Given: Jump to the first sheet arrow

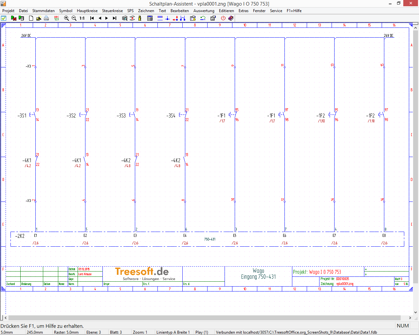Looking at the screenshot, I should (x=92, y=18).
